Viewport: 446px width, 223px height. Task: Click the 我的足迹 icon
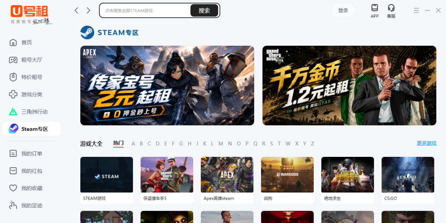tap(13, 205)
